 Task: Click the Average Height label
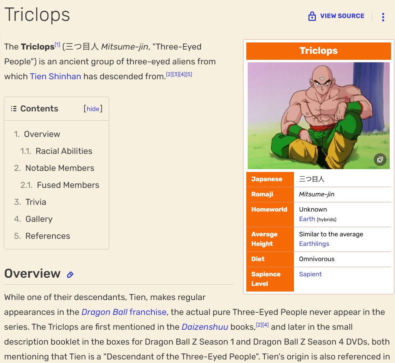pos(264,239)
